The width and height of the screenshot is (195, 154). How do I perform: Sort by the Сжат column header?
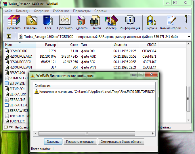(x=68, y=45)
